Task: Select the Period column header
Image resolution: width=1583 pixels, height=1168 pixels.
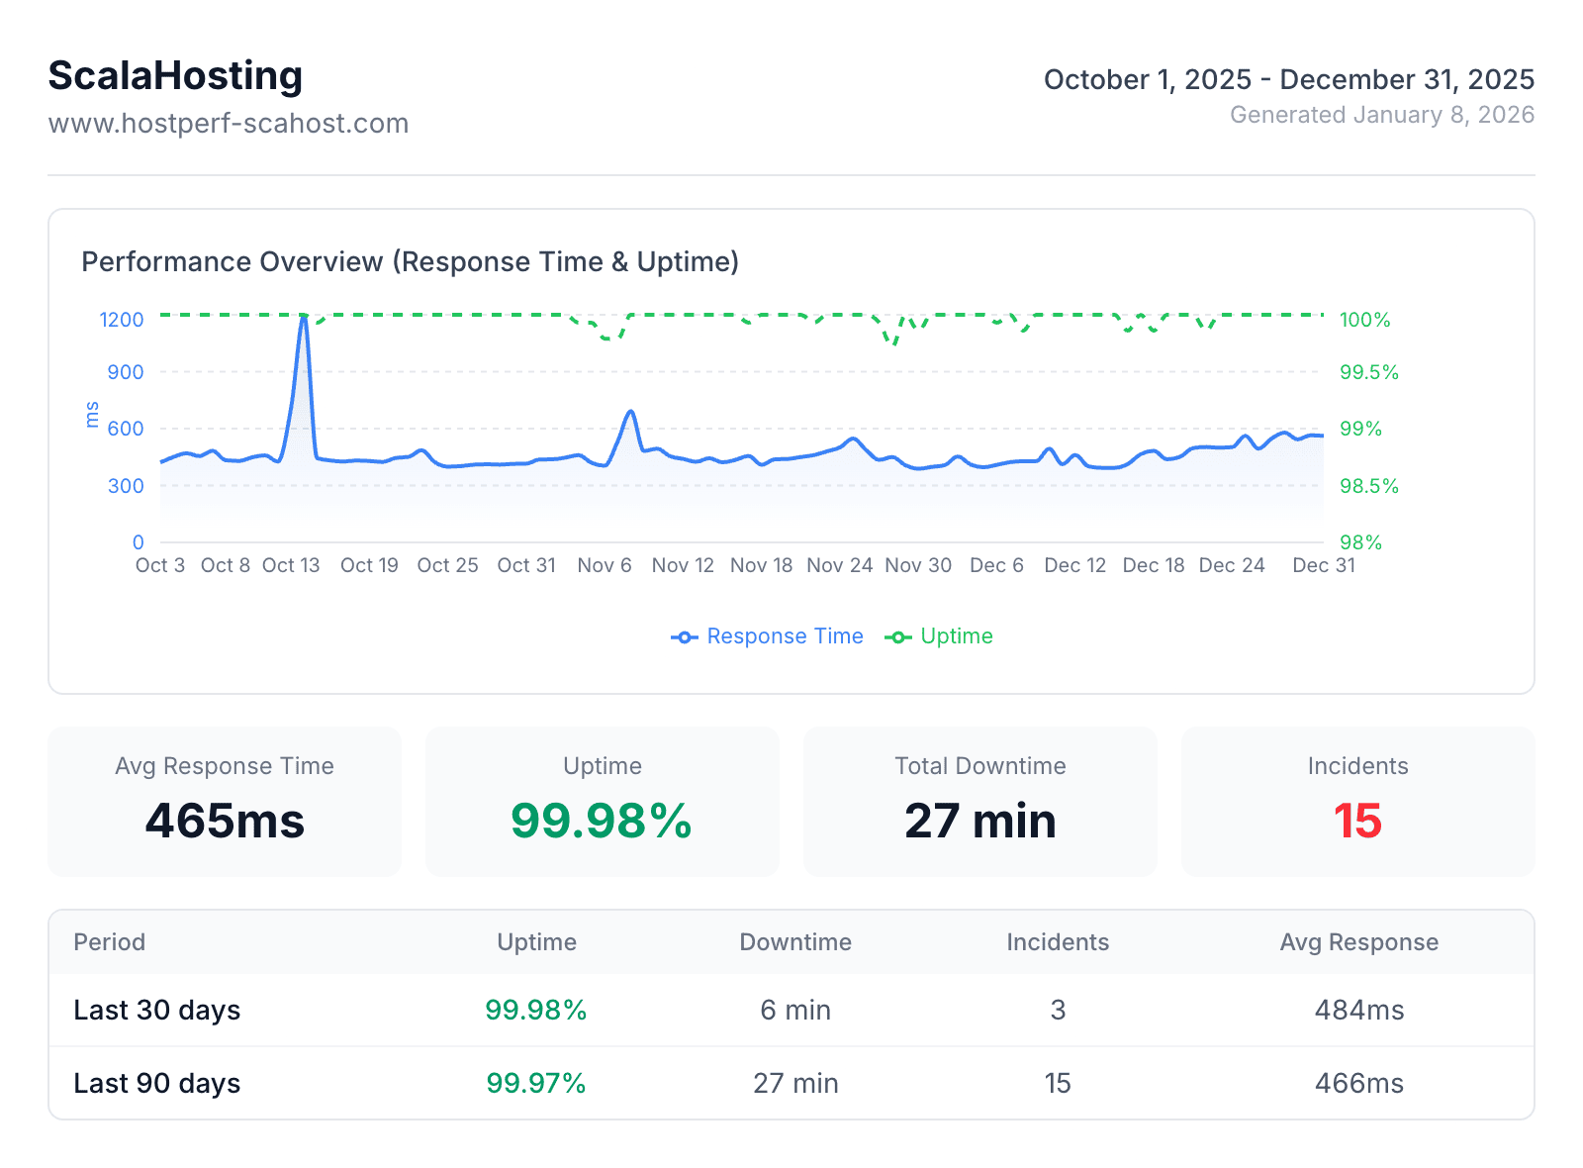Action: 109,941
